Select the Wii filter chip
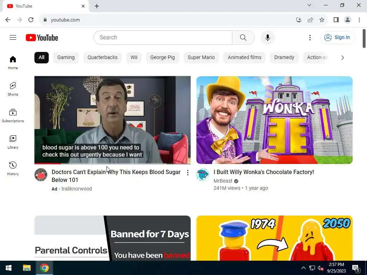The image size is (367, 275). pos(134,58)
